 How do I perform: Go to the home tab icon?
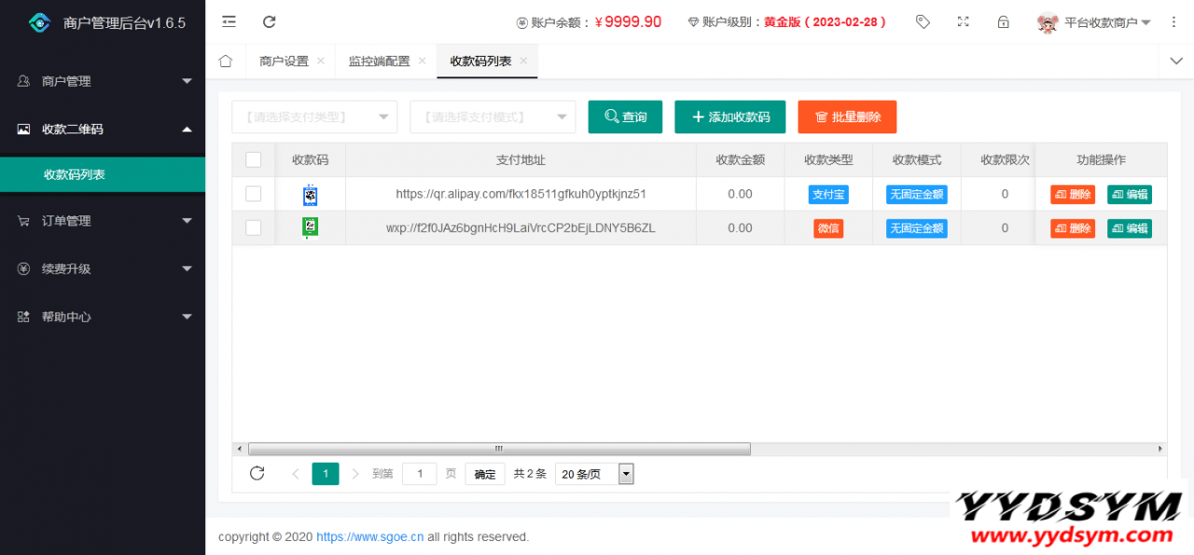225,62
